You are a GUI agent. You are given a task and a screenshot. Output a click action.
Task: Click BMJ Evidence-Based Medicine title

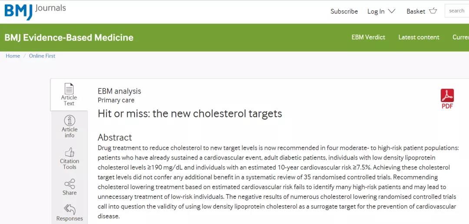(69, 38)
